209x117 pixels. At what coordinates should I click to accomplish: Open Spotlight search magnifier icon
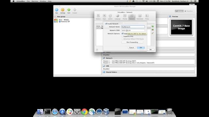[191, 1]
